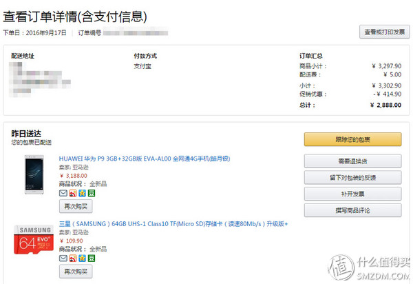413x284 pixels.
Task: Click 补开发票 button
Action: 352,194
